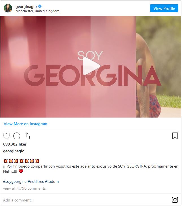
Task: Focus the Add a comment field
Action: tap(85, 200)
